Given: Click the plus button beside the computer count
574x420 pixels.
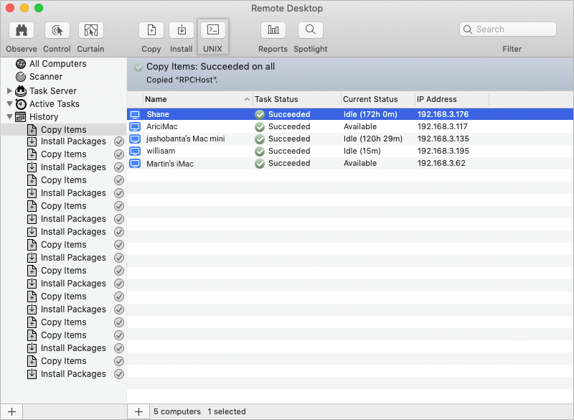Looking at the screenshot, I should [138, 411].
